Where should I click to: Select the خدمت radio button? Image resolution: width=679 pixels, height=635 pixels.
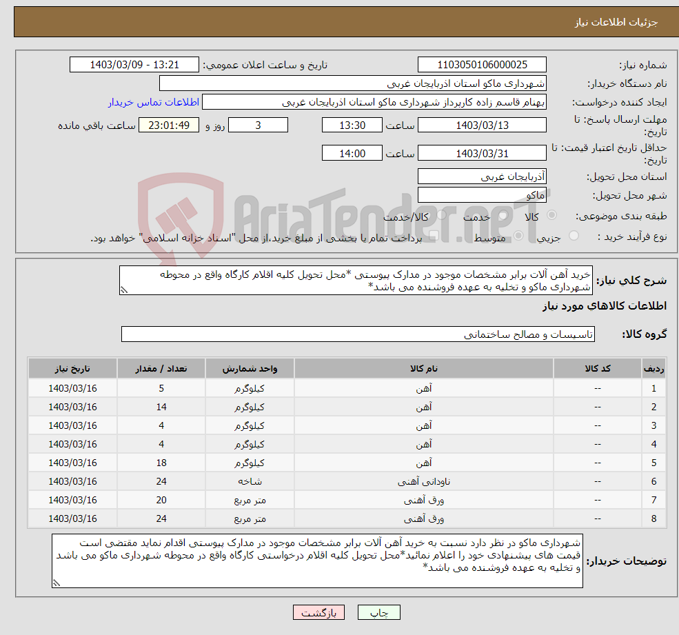[x=503, y=215]
